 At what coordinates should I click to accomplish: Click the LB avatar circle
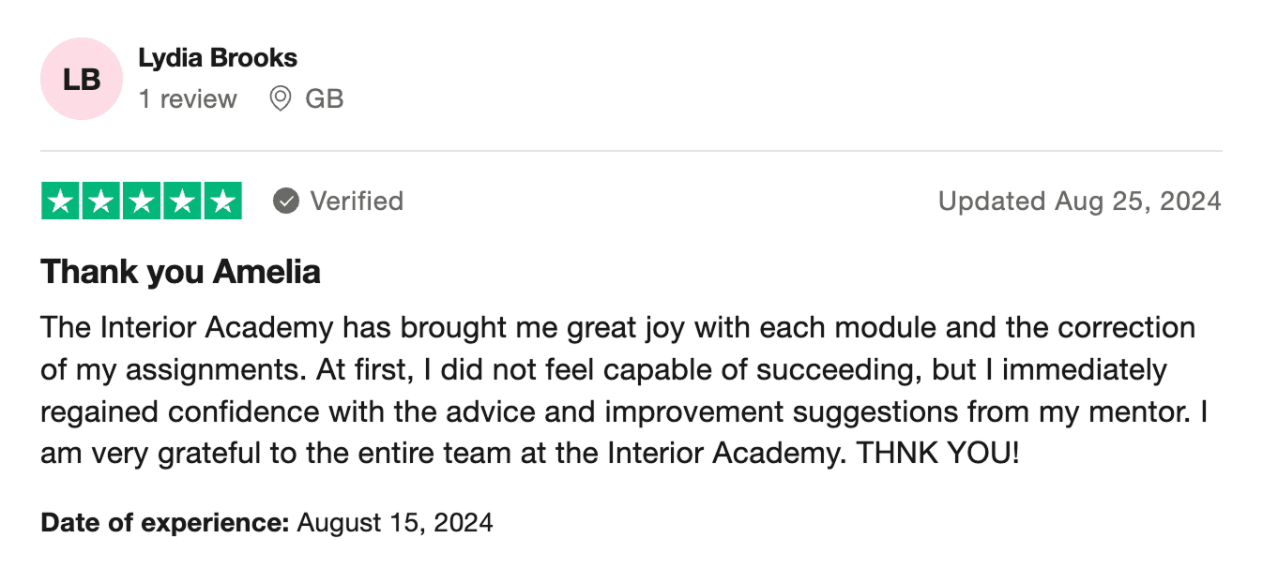coord(82,80)
